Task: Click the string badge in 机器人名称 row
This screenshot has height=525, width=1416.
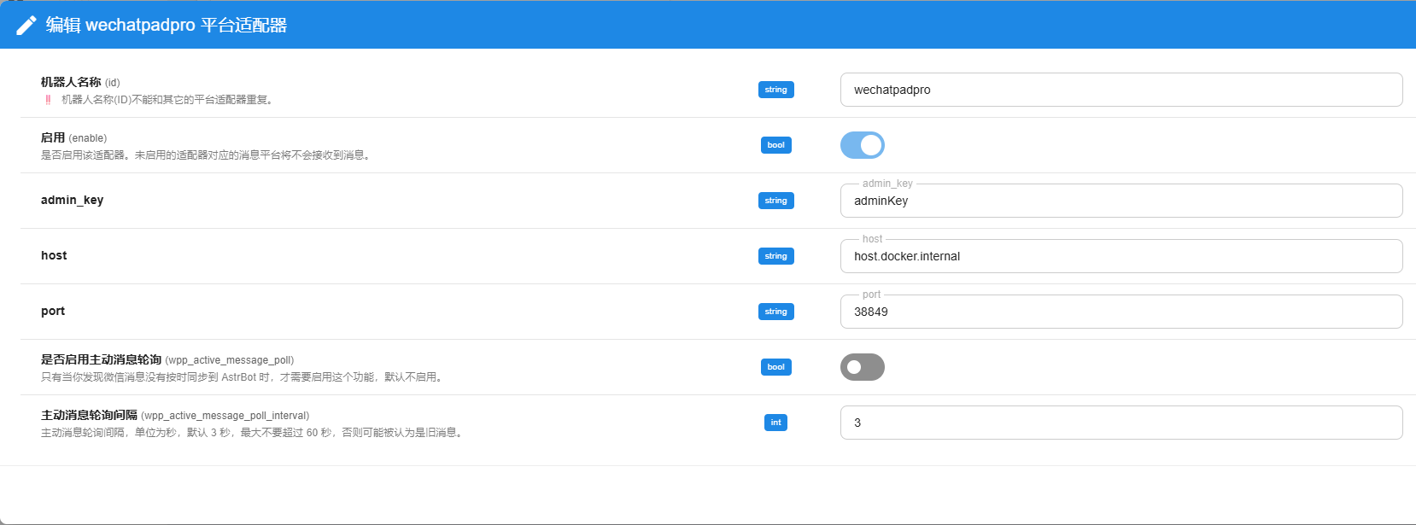Action: [x=776, y=90]
